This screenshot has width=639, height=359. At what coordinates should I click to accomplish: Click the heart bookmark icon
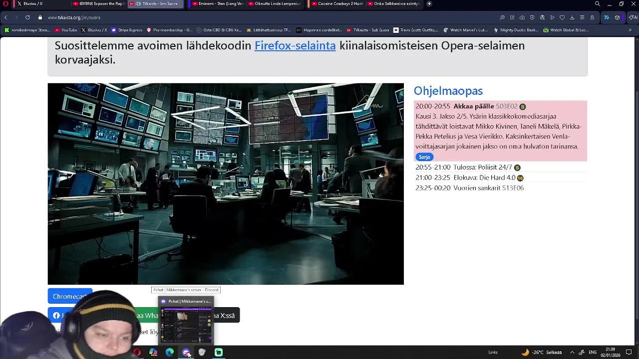tap(562, 17)
